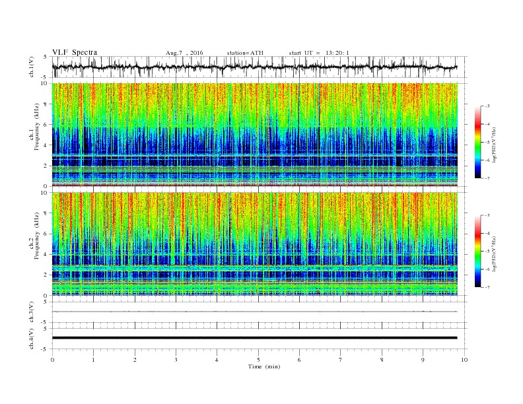
Task: Click the "Time (min)" axis label
Action: point(264,366)
